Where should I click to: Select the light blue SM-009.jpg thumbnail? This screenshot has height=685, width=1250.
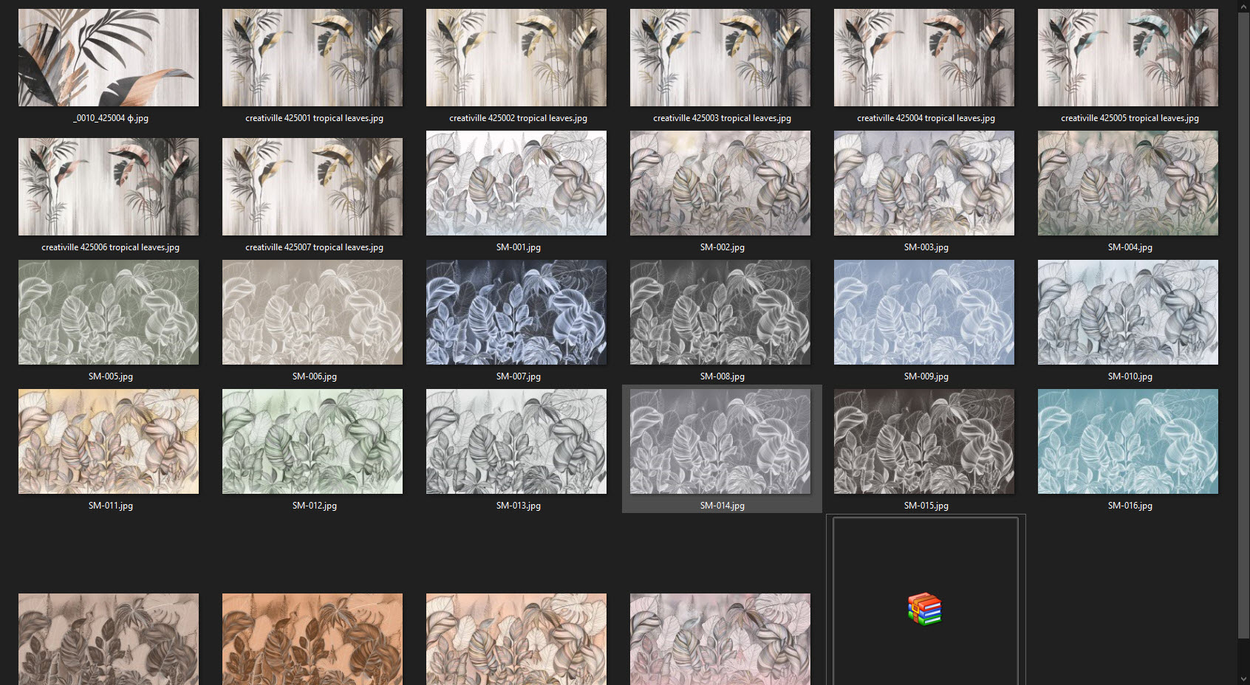click(x=924, y=312)
